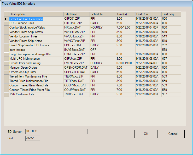Click the EDUxxx.DAT filename cell
The width and height of the screenshot is (193, 155).
[77, 45]
